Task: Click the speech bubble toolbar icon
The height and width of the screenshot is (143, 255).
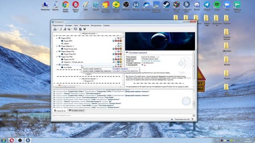Action: point(75,29)
